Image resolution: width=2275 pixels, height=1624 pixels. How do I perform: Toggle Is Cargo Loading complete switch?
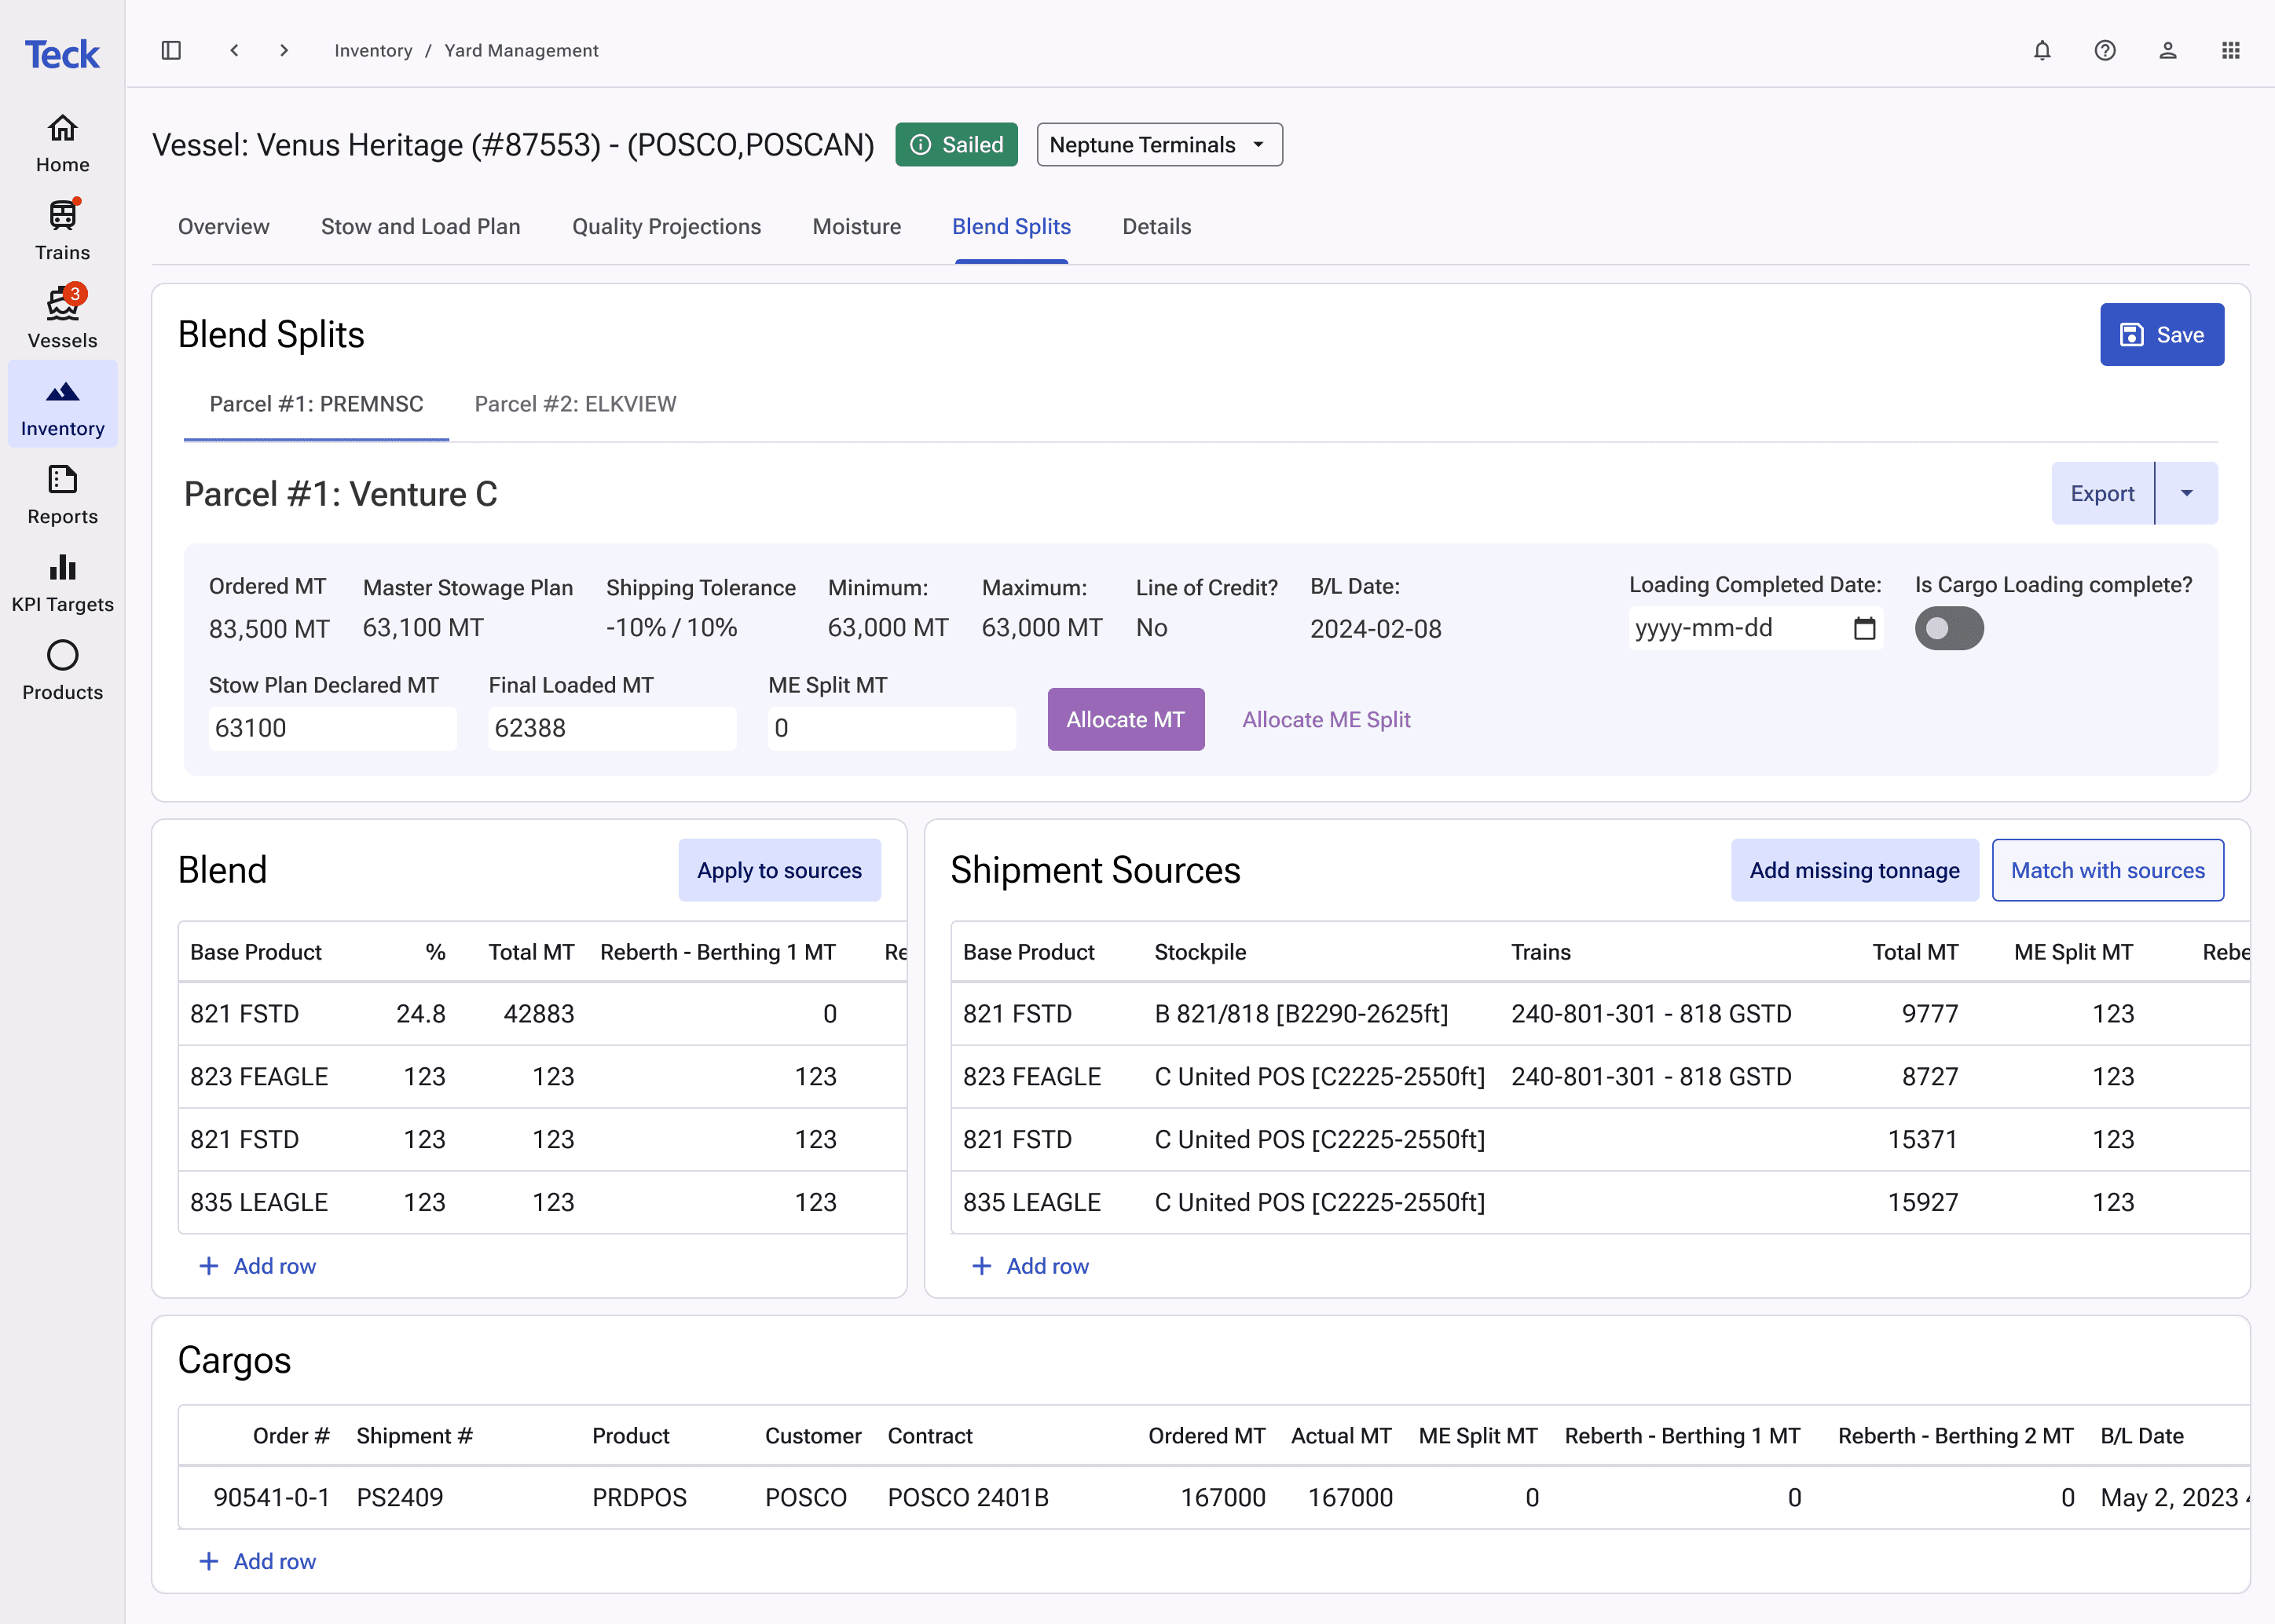1949,628
